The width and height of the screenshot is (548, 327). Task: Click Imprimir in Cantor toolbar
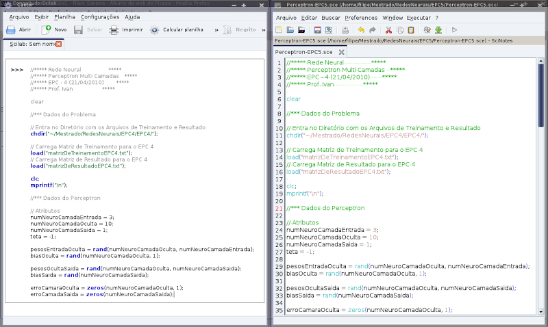[x=126, y=30]
